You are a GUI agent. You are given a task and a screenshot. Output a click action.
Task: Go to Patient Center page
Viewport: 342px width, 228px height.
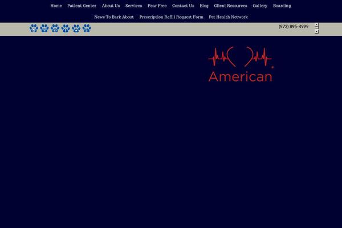tap(82, 6)
